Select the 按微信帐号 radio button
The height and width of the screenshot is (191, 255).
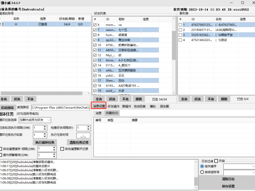(x=202, y=172)
